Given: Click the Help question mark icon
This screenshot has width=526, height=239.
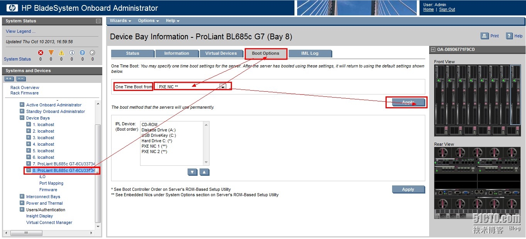Looking at the screenshot, I should click(x=509, y=36).
